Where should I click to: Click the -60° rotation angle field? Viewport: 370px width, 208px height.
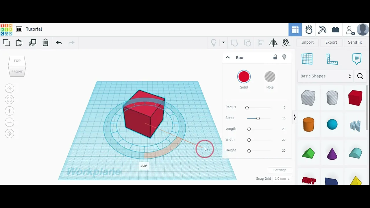tap(144, 166)
